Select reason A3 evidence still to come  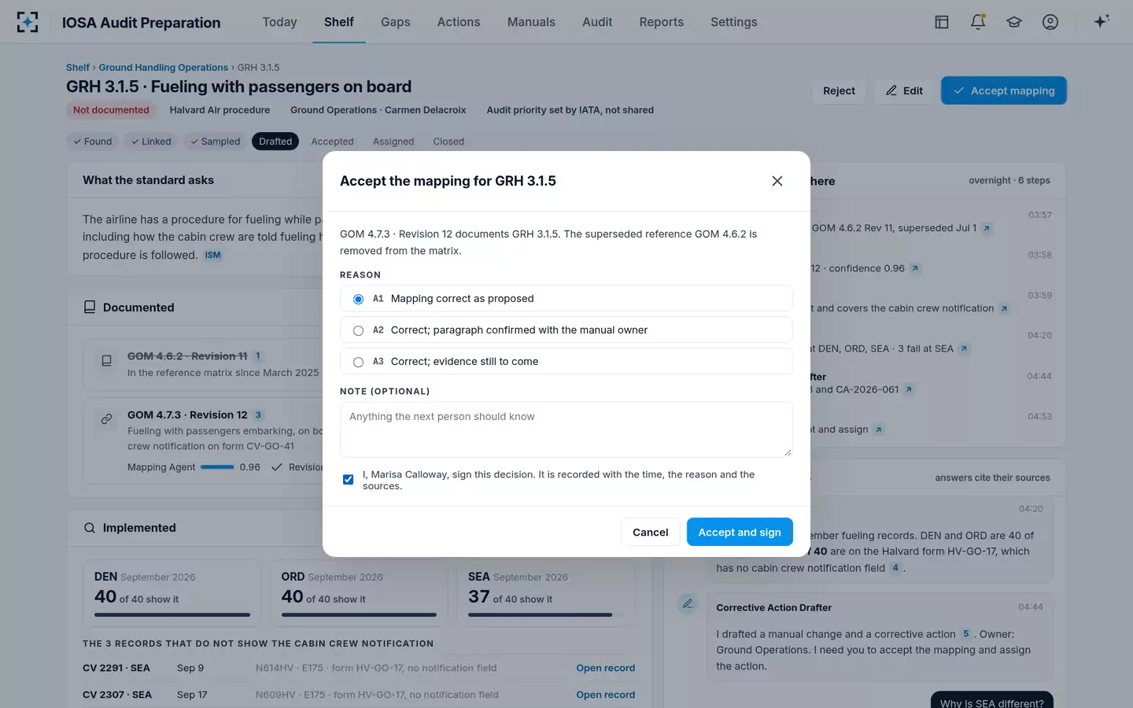tap(566, 361)
